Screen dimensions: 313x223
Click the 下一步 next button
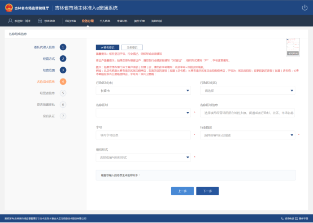click(x=207, y=191)
